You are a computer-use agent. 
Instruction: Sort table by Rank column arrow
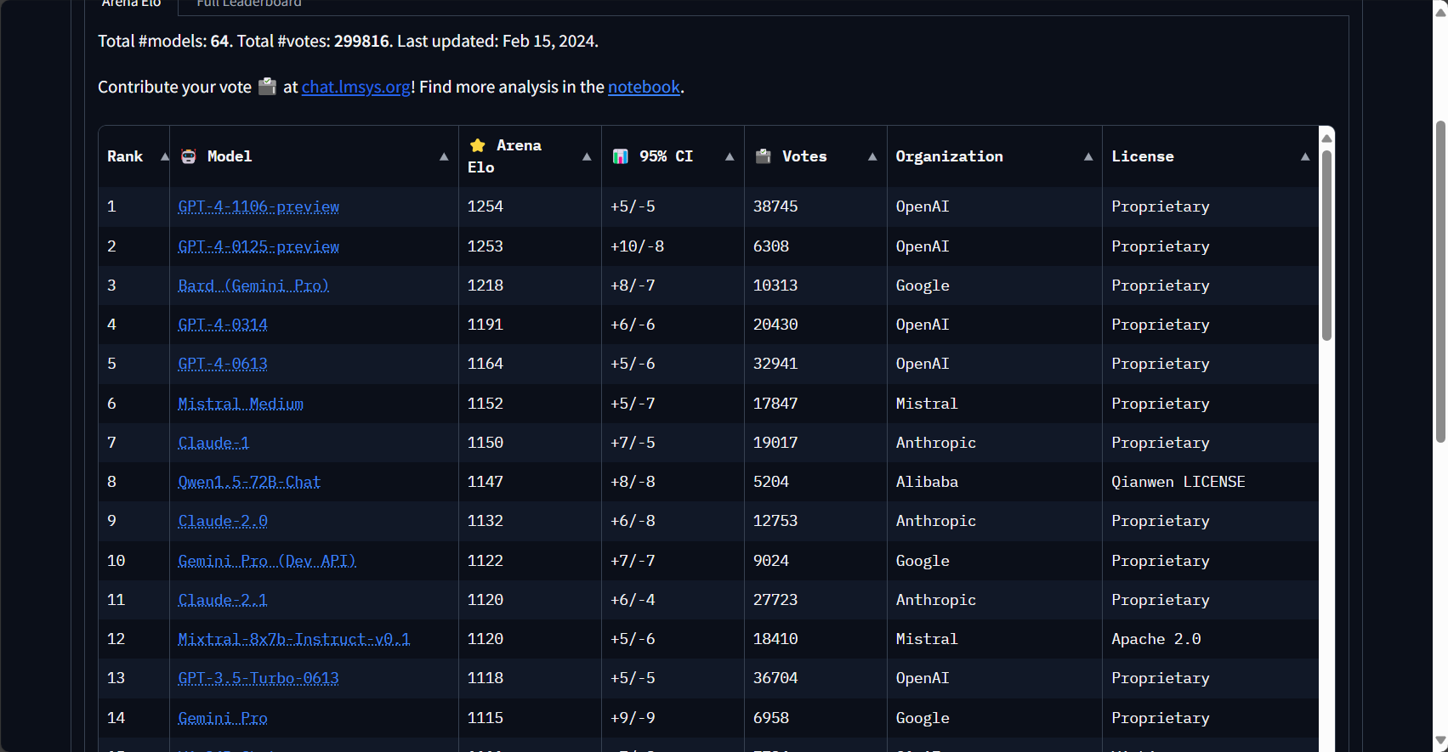click(x=164, y=156)
